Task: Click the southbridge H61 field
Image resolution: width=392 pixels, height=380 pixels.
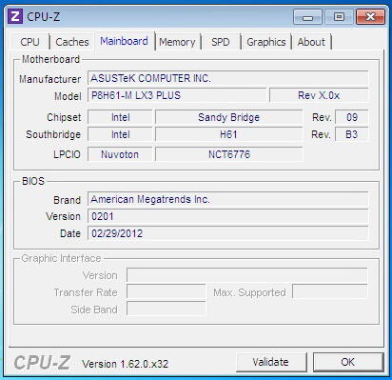Action: pos(228,134)
